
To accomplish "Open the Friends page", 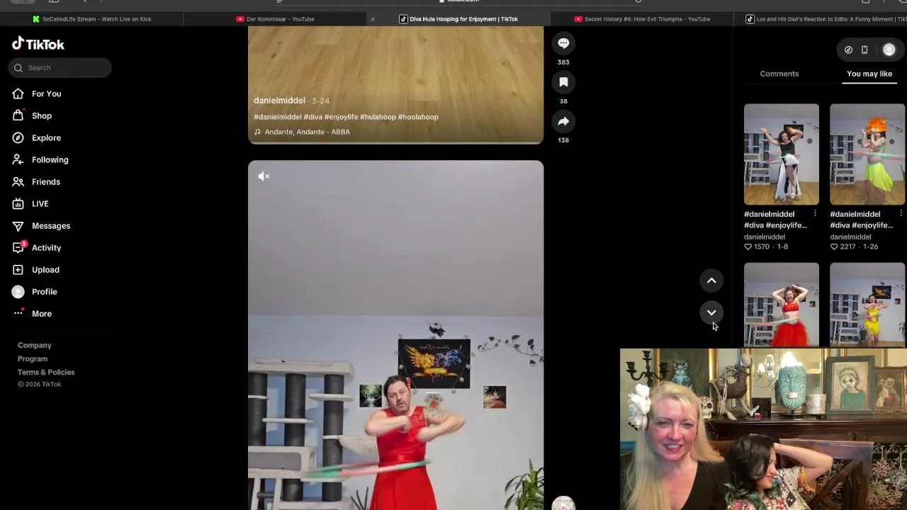I will click(45, 181).
